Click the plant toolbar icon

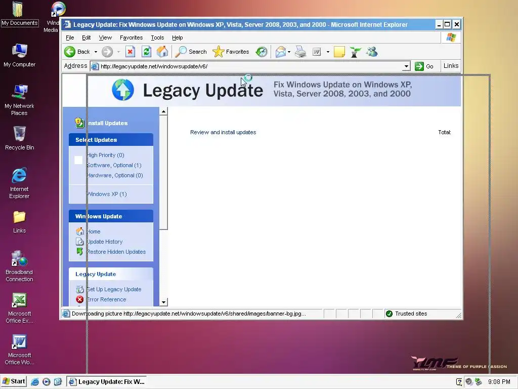(355, 52)
